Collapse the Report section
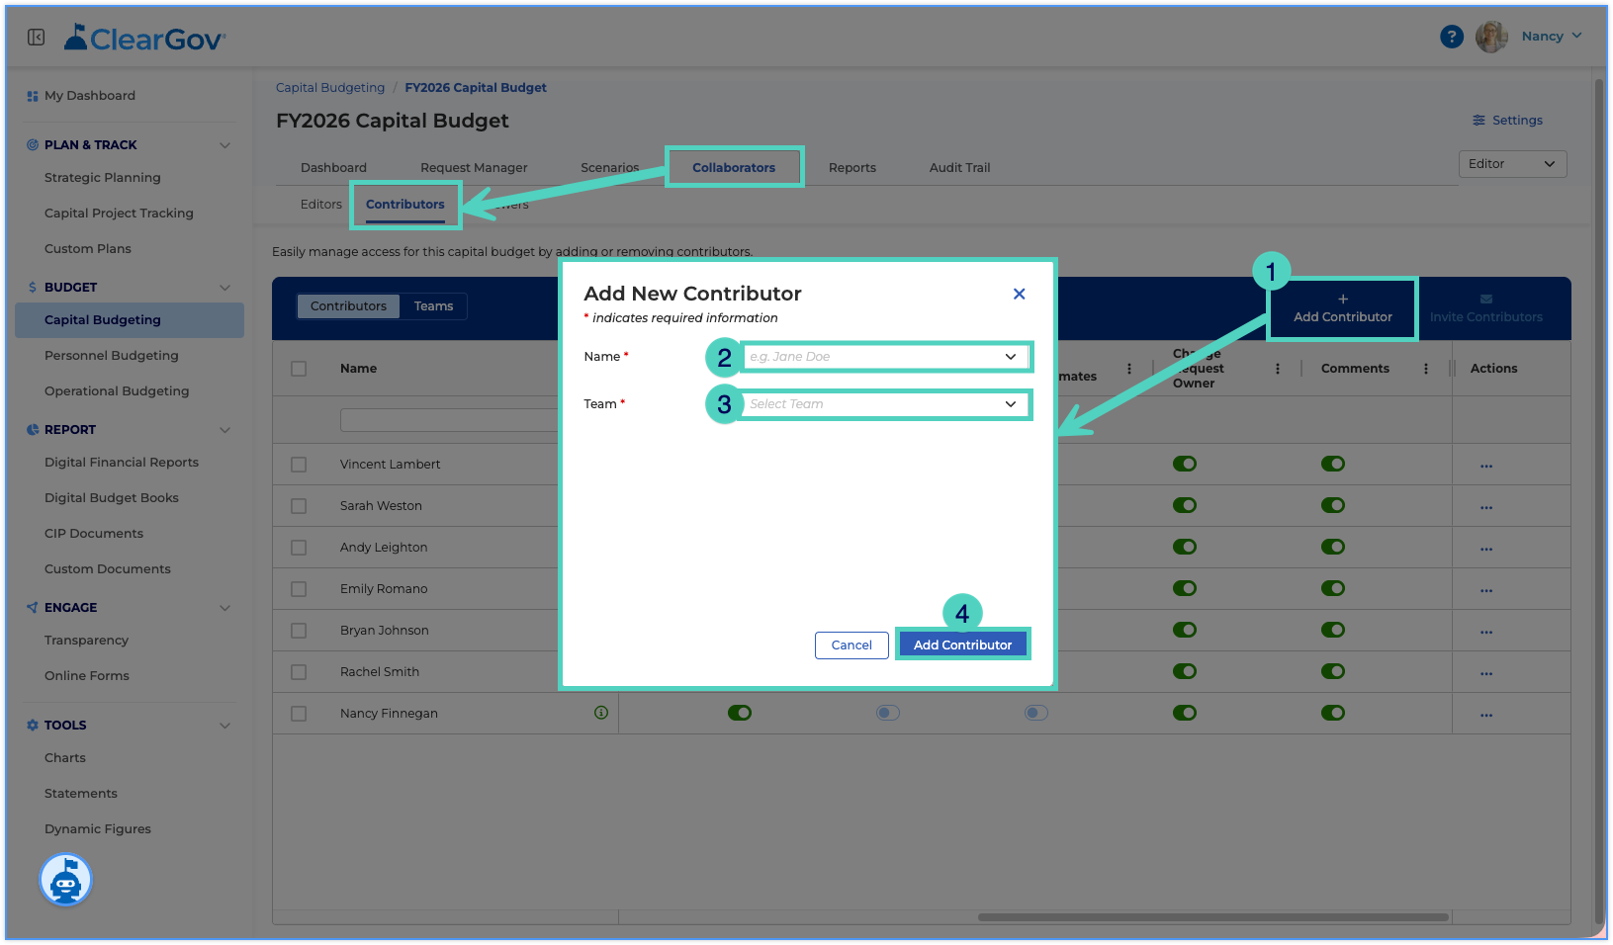This screenshot has height=945, width=1613. click(x=224, y=430)
